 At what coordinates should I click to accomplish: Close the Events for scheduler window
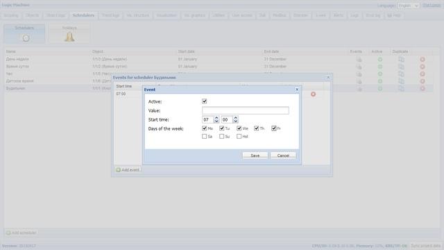coord(328,77)
